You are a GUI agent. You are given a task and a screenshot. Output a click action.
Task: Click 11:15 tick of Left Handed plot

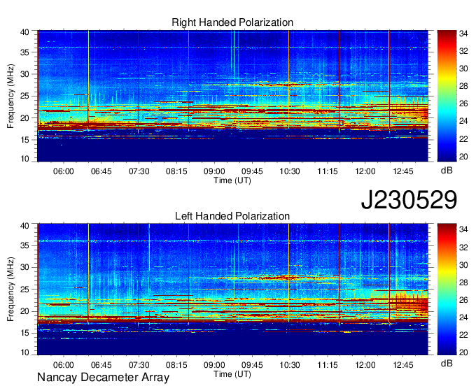pyautogui.click(x=328, y=365)
